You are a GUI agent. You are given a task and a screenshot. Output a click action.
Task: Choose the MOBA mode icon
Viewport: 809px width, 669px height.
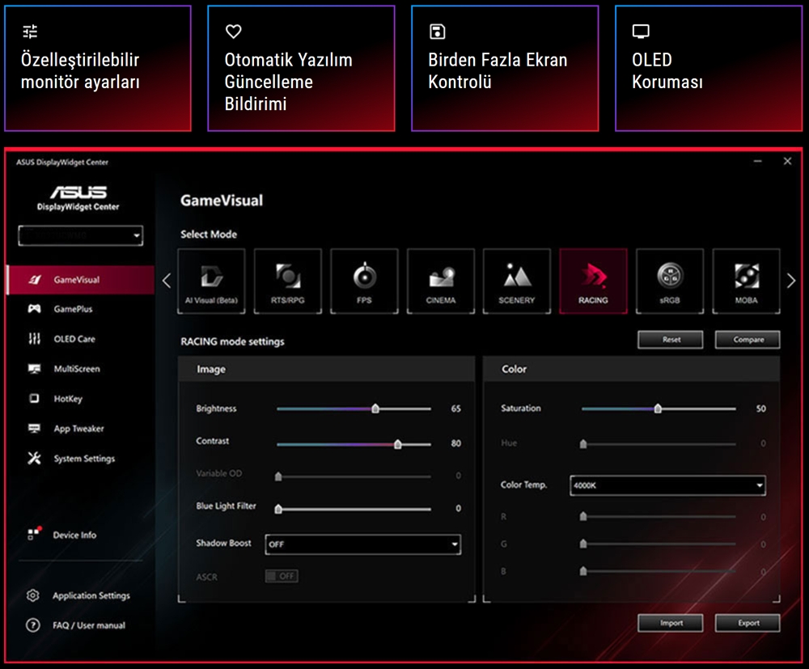[746, 281]
